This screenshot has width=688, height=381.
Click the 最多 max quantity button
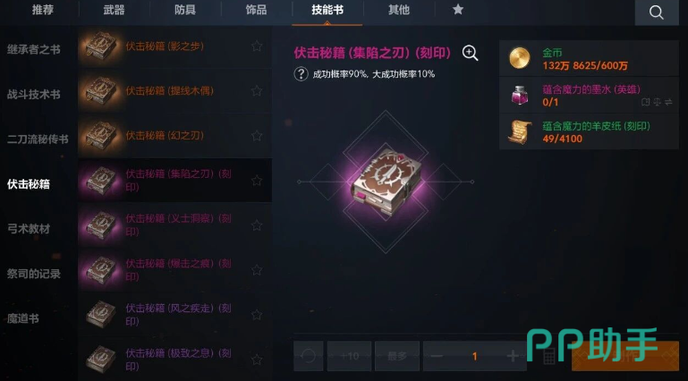coord(397,356)
